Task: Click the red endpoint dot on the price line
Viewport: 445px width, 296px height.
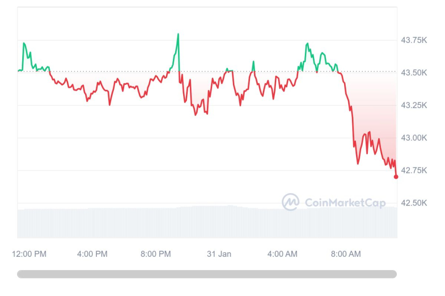Action: tap(396, 177)
